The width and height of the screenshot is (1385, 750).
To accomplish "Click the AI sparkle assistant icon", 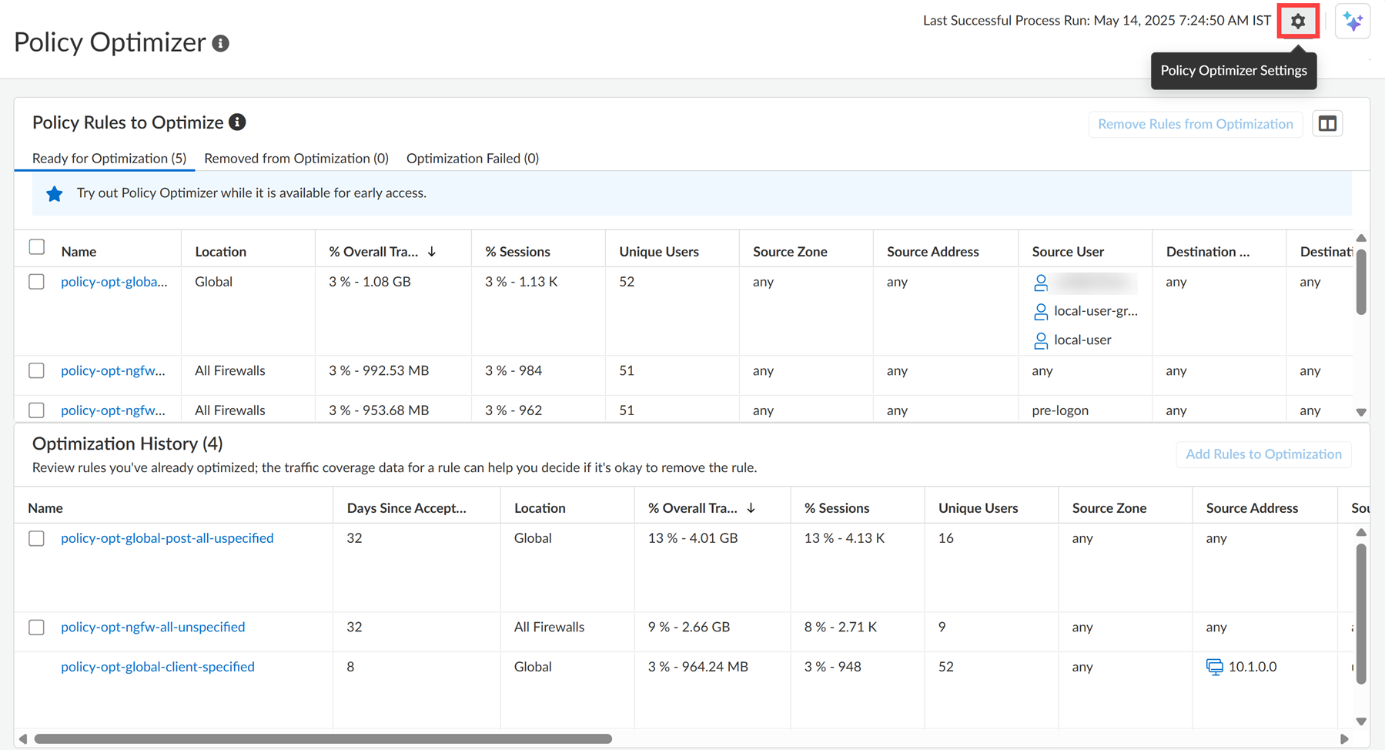I will (1353, 22).
